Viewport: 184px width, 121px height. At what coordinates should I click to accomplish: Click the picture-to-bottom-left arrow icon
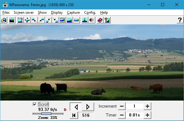point(48,20)
